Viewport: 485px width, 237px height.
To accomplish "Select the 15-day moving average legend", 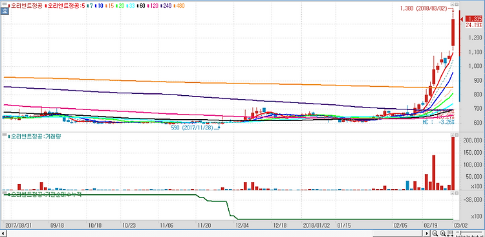I will pos(109,5).
